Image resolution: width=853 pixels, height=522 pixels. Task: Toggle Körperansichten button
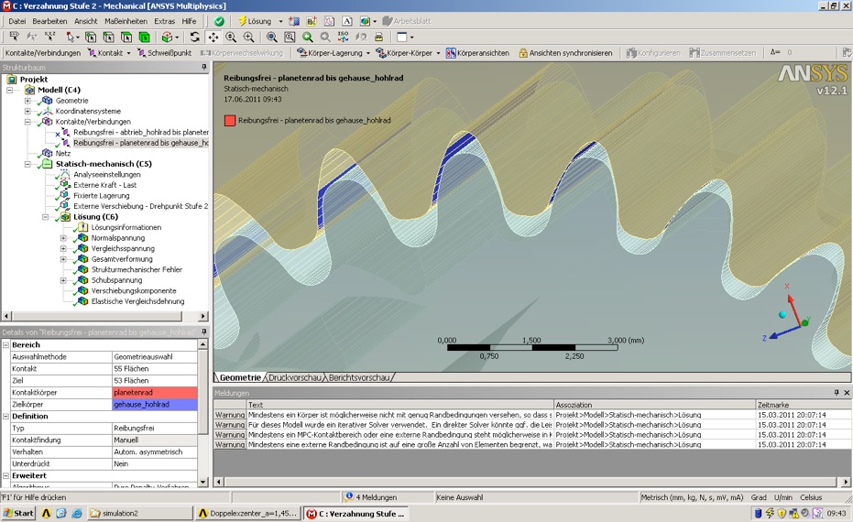coord(477,53)
